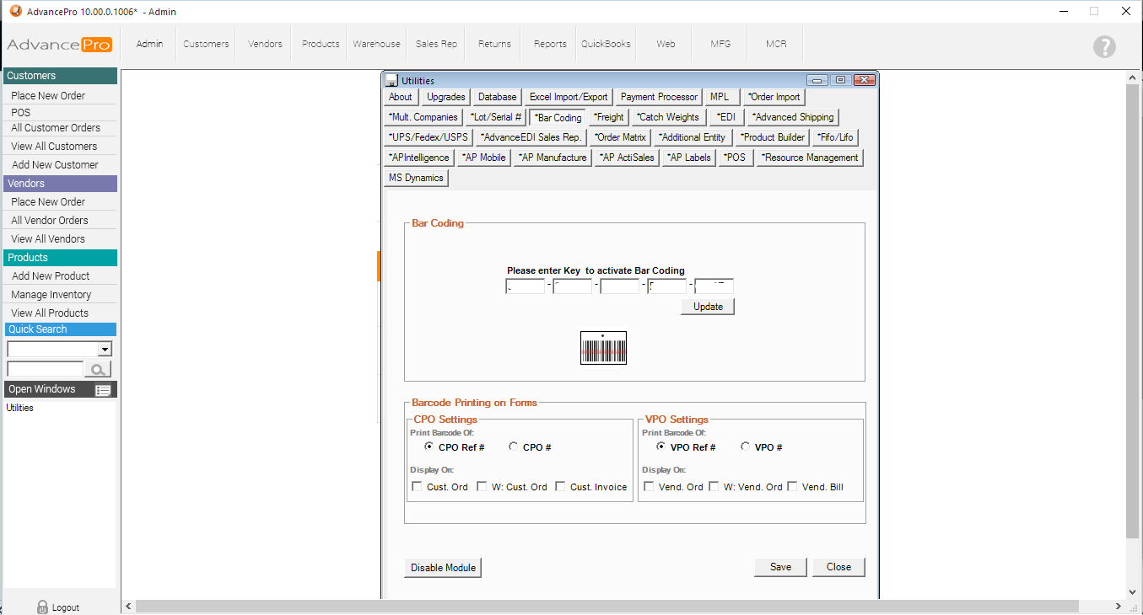Click the Utilities window title icon

[x=391, y=81]
